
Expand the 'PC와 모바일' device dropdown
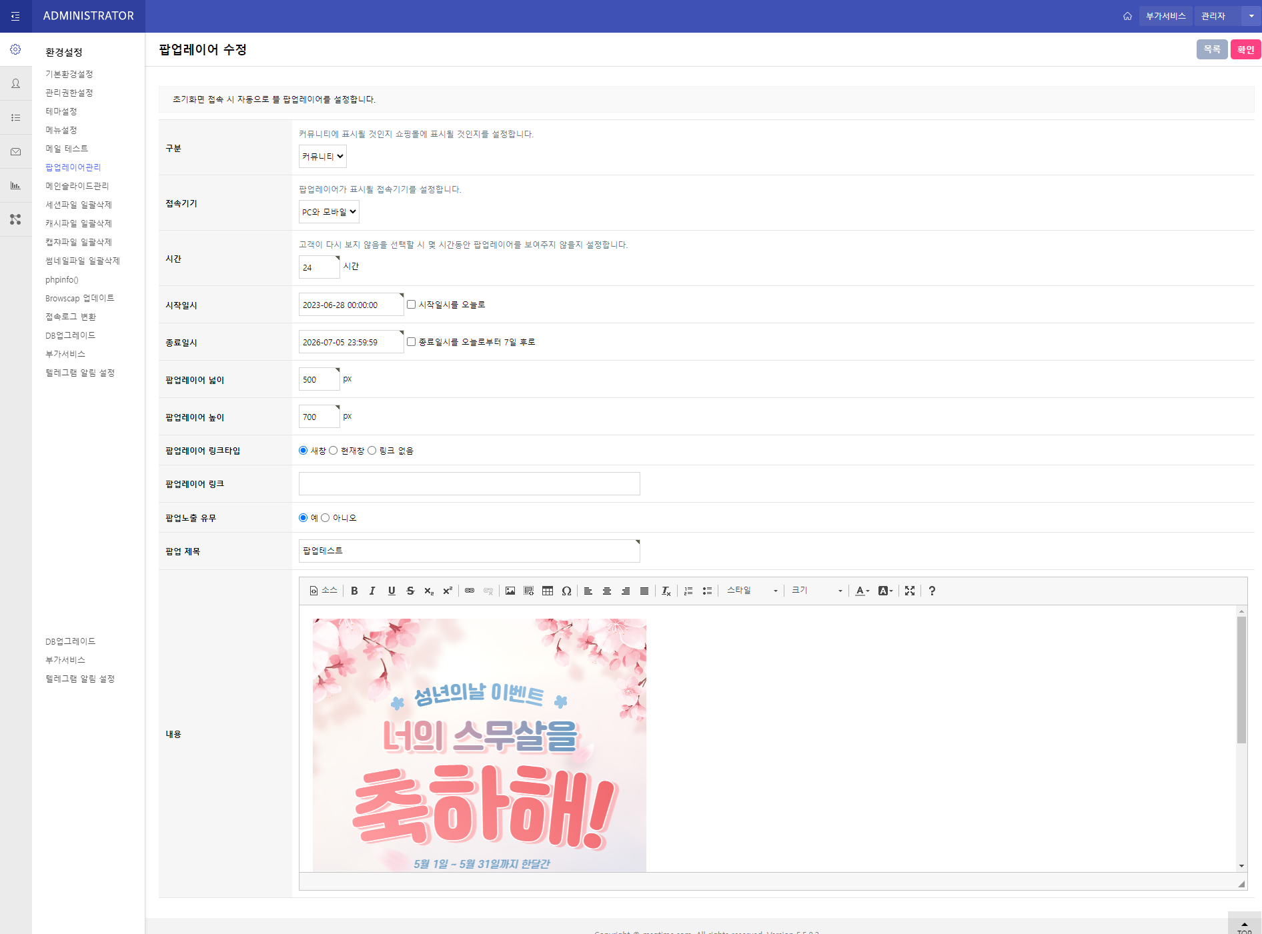pos(329,212)
